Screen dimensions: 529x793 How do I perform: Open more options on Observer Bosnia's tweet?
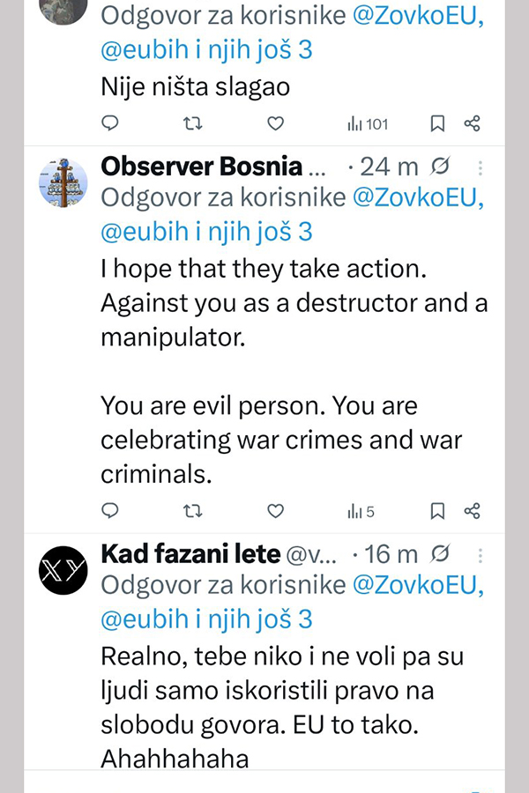pos(481,167)
